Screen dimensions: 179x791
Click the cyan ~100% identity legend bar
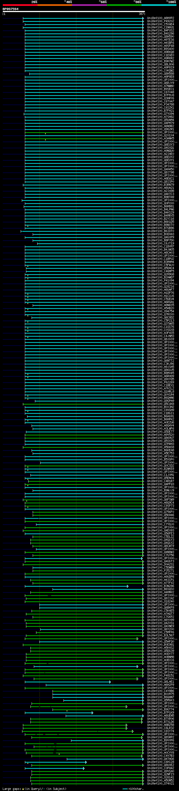159,5
